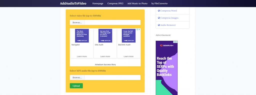
Task: Open Compress JPEG from navigation bar
Action: (115, 3)
